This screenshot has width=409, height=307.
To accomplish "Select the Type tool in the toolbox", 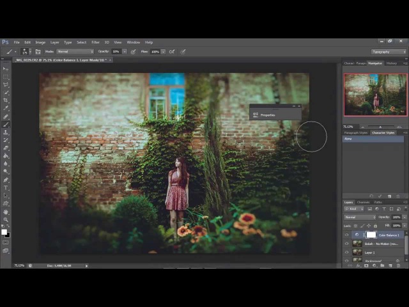I will pos(6,188).
